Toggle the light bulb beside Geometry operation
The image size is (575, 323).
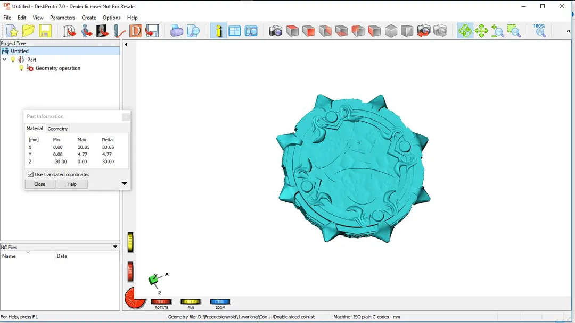tap(21, 68)
